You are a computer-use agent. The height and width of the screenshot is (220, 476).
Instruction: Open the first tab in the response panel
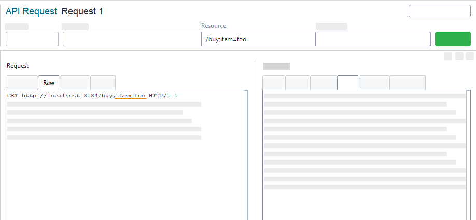point(274,83)
